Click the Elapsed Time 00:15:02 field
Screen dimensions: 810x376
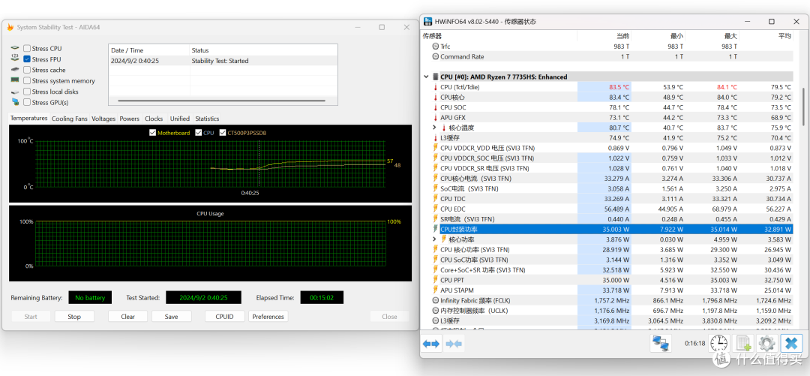pos(322,297)
